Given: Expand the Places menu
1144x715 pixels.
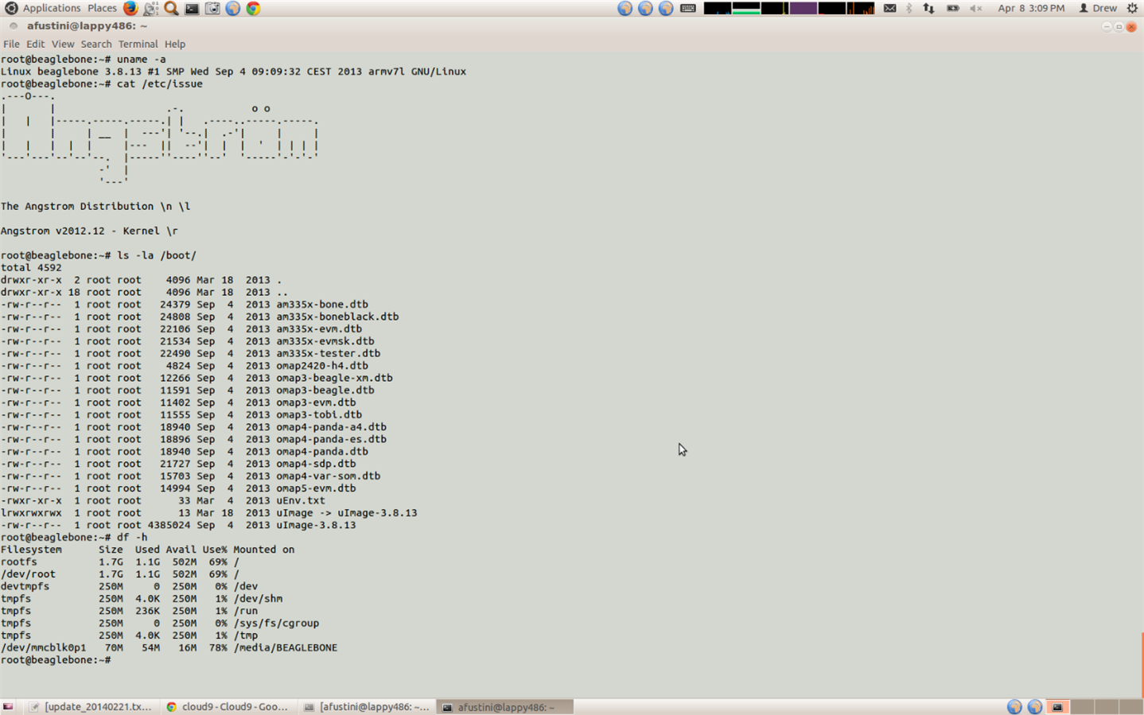Looking at the screenshot, I should [102, 8].
